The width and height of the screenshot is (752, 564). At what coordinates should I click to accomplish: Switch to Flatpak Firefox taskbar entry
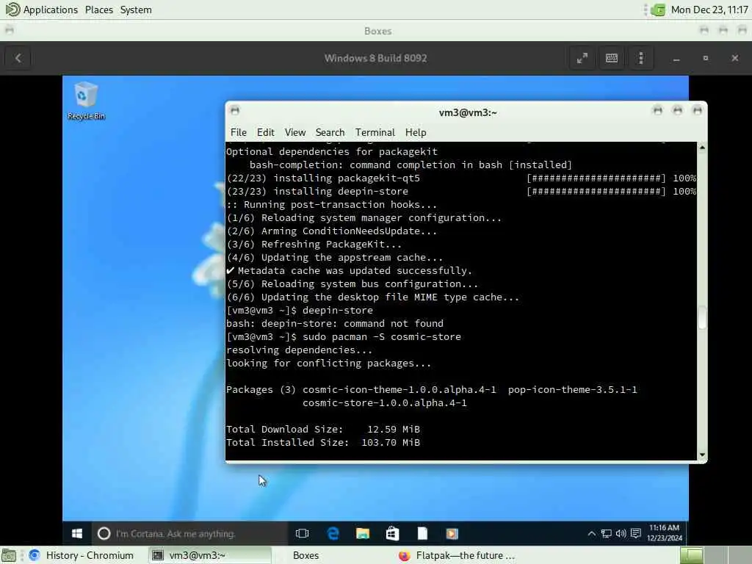pyautogui.click(x=457, y=555)
